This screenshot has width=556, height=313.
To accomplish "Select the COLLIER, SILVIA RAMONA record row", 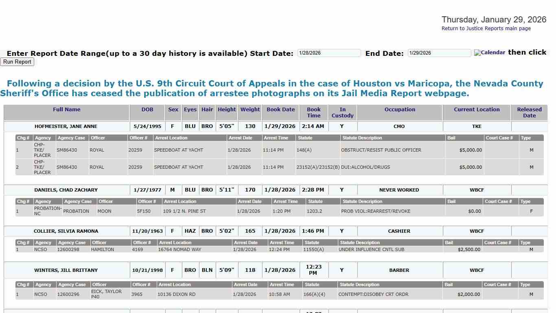I will [x=66, y=231].
